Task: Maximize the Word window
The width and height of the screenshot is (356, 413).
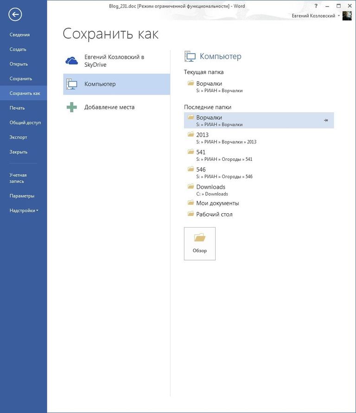Action: pos(339,6)
